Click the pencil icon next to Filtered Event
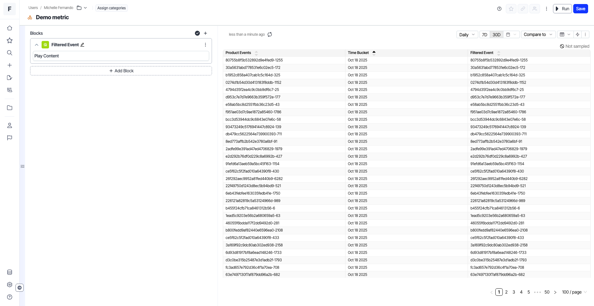This screenshot has height=306, width=594. click(x=82, y=45)
